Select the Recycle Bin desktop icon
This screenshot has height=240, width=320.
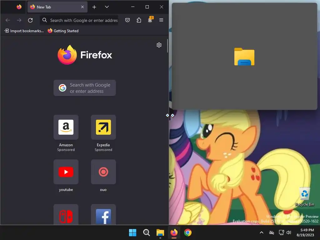[305, 197]
